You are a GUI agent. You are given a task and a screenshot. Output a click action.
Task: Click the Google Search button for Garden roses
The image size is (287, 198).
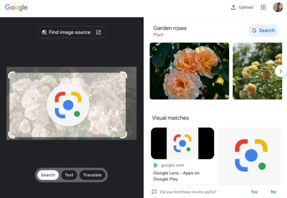point(263,30)
